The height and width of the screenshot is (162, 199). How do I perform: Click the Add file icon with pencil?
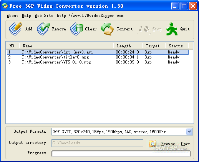(16, 29)
